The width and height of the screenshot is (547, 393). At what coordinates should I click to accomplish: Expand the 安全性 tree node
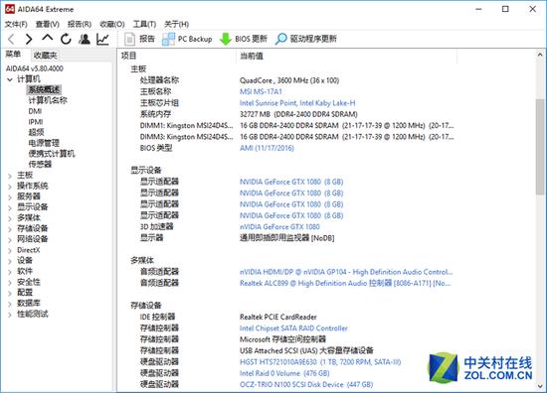tap(10, 283)
